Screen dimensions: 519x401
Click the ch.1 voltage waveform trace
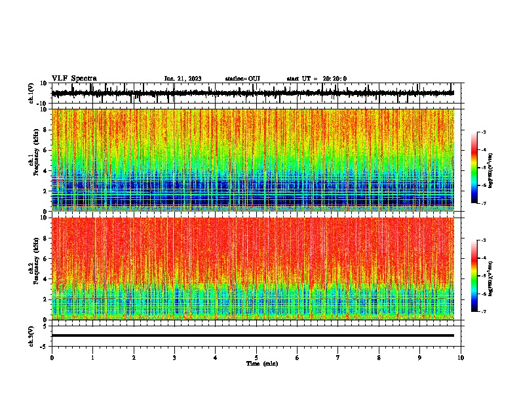point(252,93)
